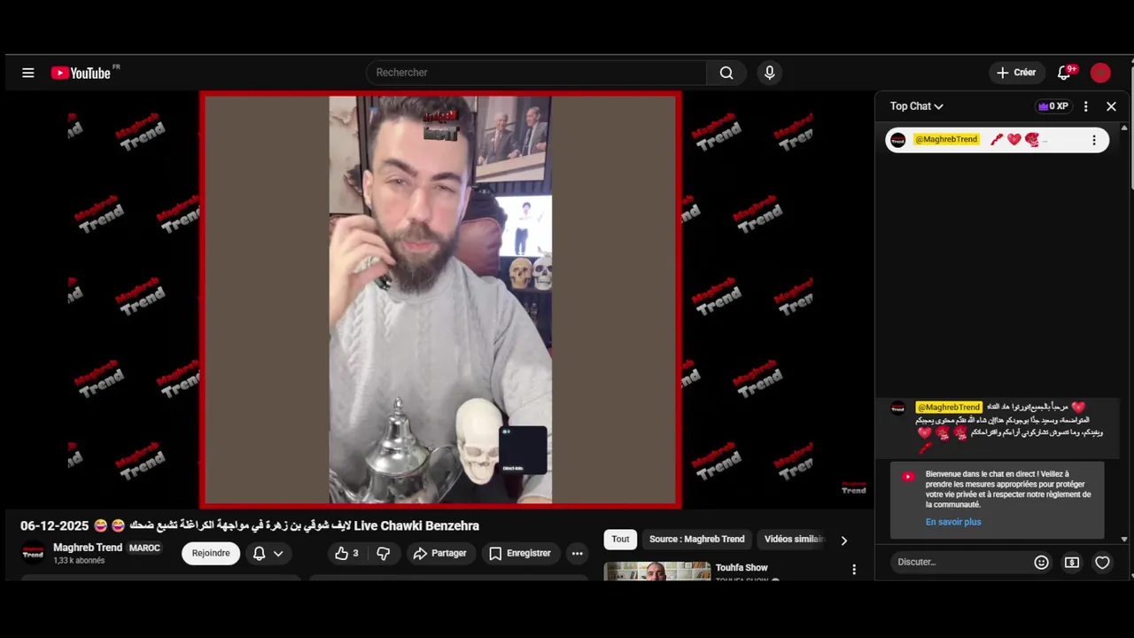The height and width of the screenshot is (638, 1134).
Task: Open the Maghreb Trend channel name
Action: click(x=88, y=548)
